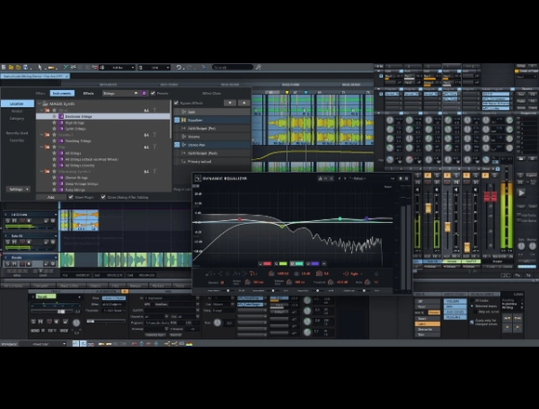Toggle the power button for Equalizer effect
This screenshot has width=539, height=409.
click(177, 120)
